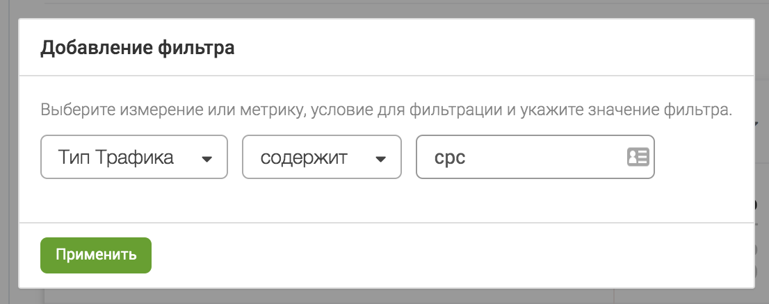Click the caret arrow next to содержит
Image resolution: width=769 pixels, height=304 pixels.
tap(380, 159)
